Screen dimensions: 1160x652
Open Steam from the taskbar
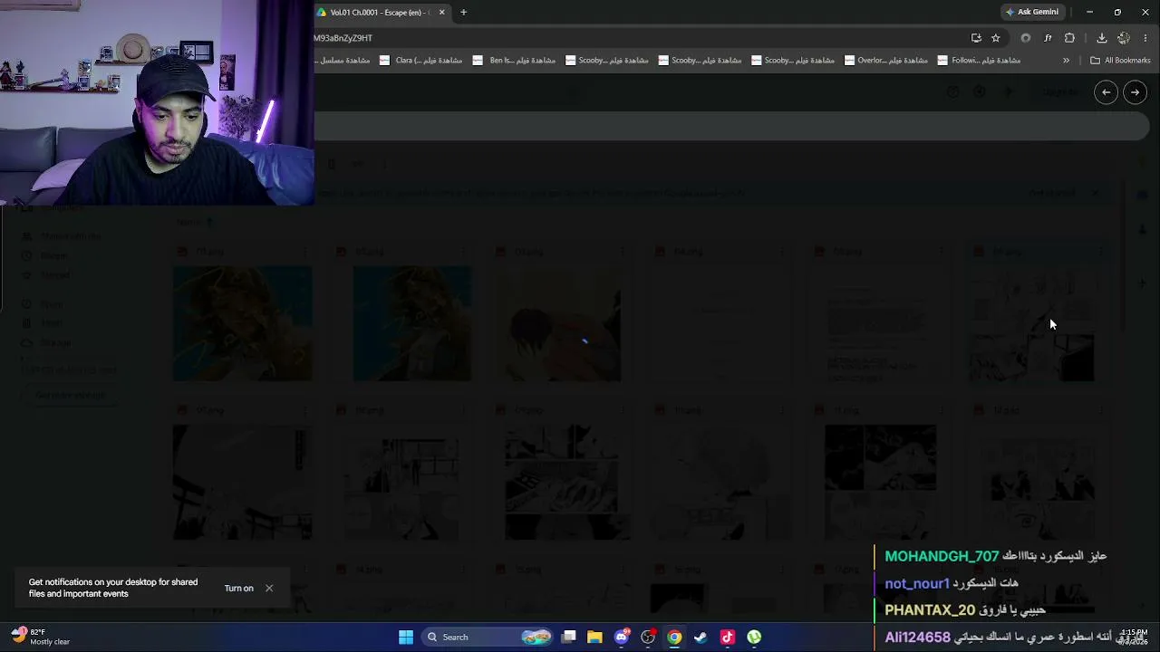(701, 638)
